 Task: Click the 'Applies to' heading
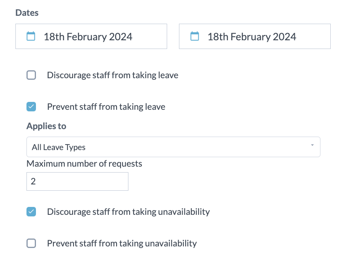(x=46, y=126)
